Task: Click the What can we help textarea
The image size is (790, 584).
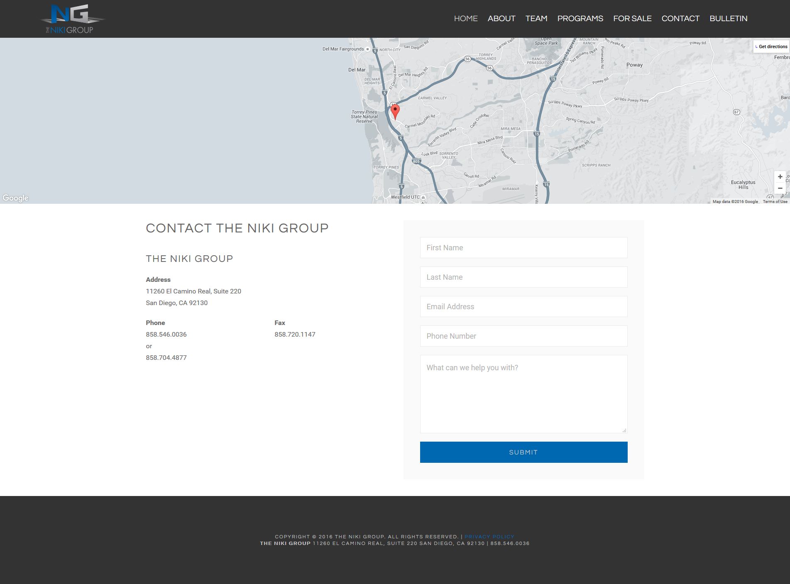Action: (523, 392)
